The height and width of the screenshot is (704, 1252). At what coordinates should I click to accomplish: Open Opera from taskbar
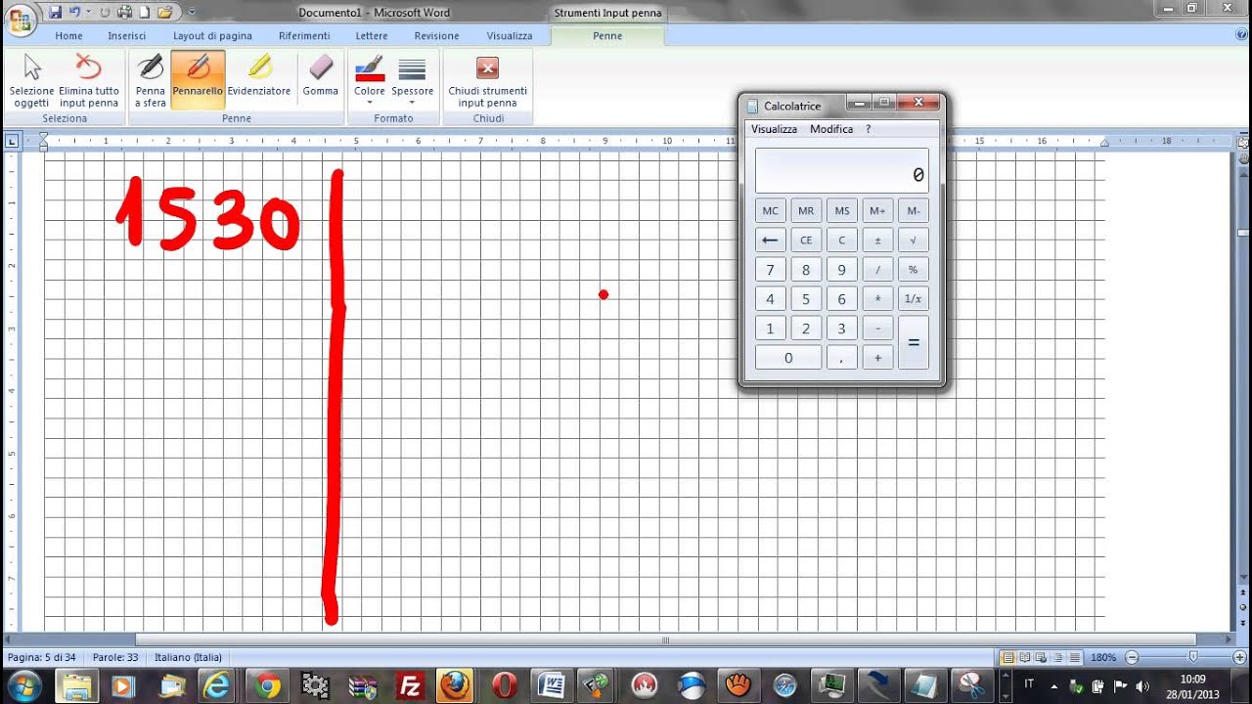pos(504,685)
